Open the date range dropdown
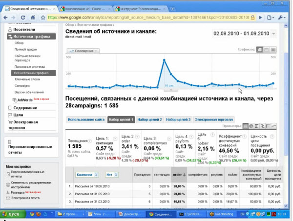The height and width of the screenshot is (221, 293). [x=274, y=33]
